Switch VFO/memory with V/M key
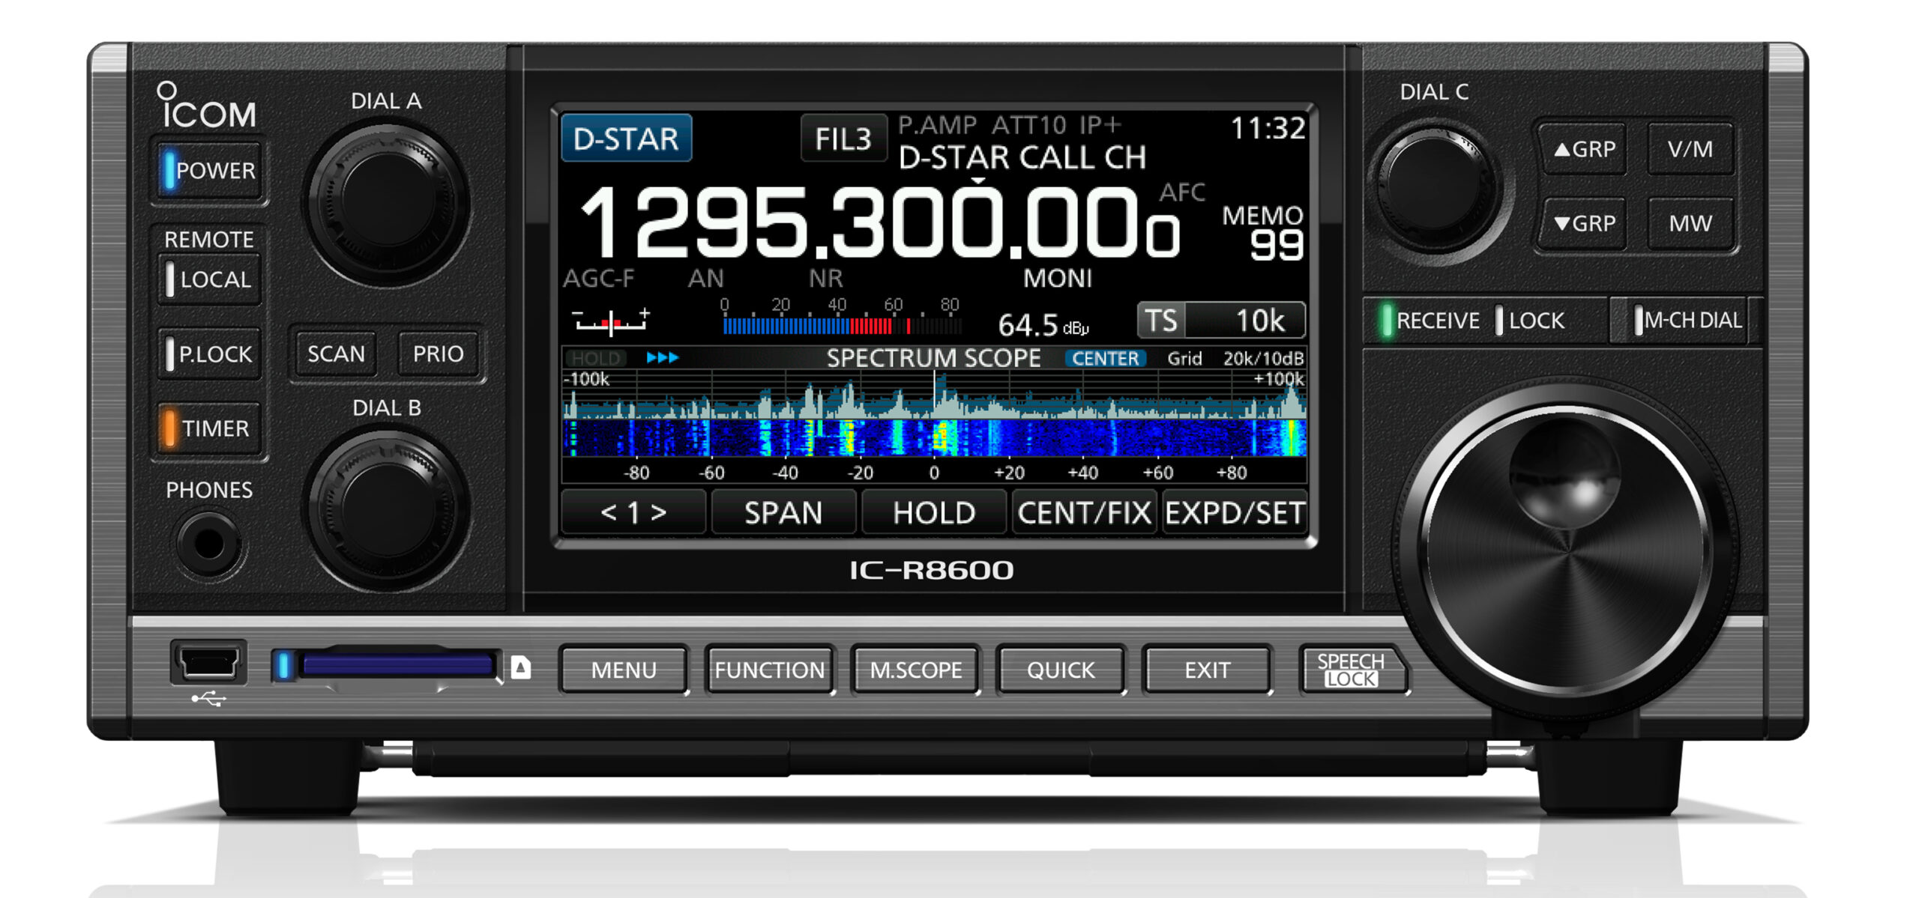 click(1690, 149)
